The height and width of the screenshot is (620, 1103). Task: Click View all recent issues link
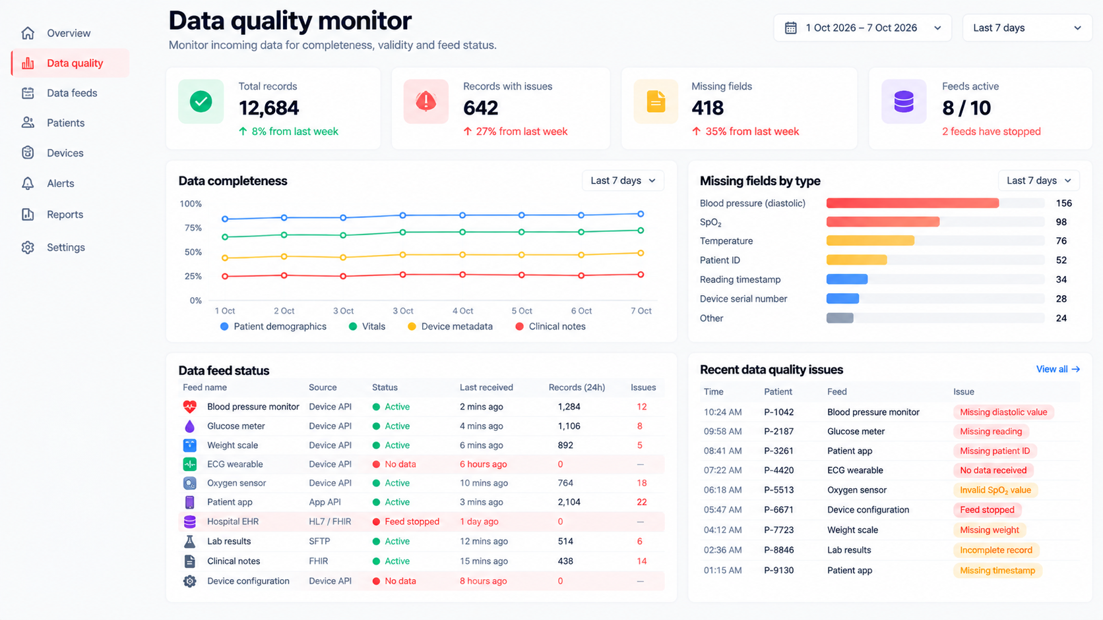coord(1057,369)
